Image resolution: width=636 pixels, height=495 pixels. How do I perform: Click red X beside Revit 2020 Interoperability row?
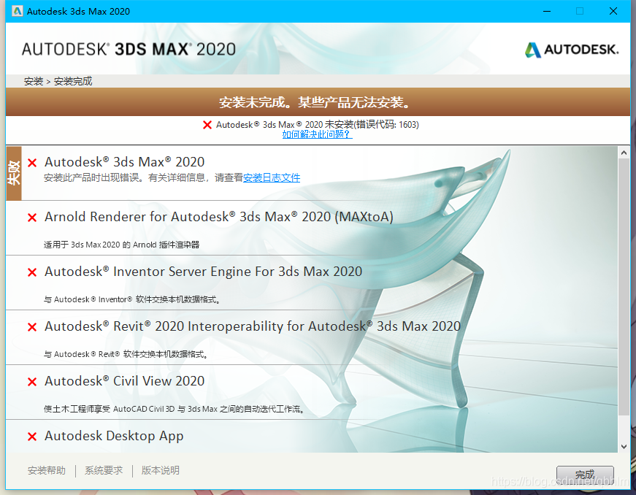coord(32,327)
